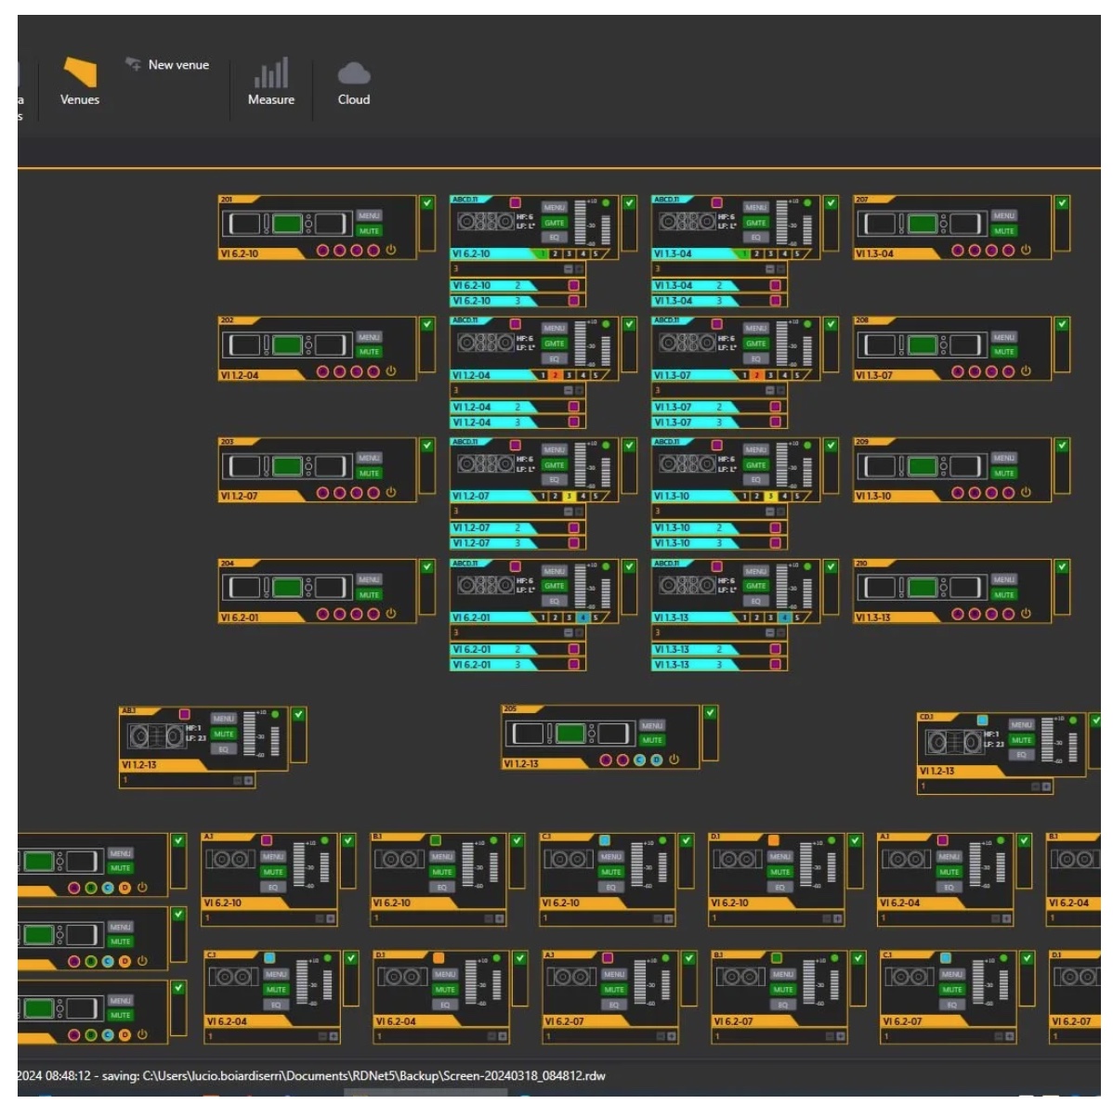Image resolution: width=1113 pixels, height=1104 pixels.
Task: Click the cyan color swatch on CD.1 VI 1.2-13
Action: click(x=982, y=720)
